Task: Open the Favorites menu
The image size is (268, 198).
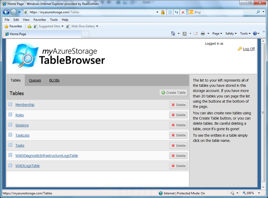Action: tap(40, 20)
